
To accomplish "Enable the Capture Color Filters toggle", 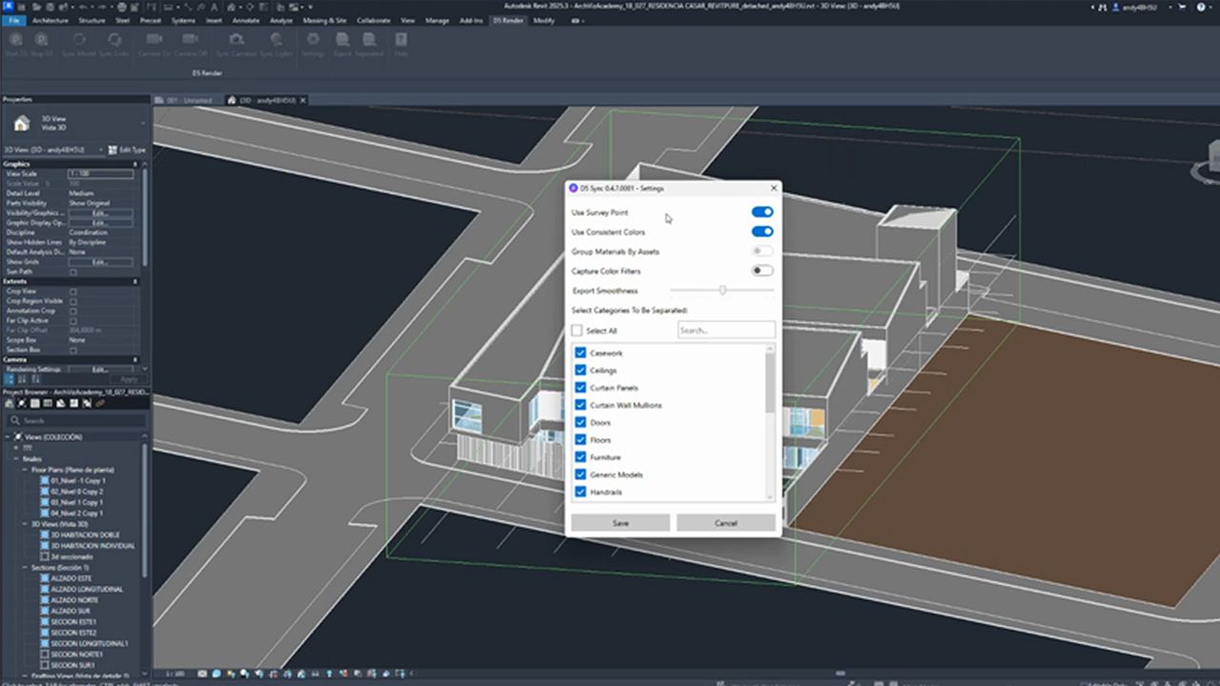I will tap(762, 271).
